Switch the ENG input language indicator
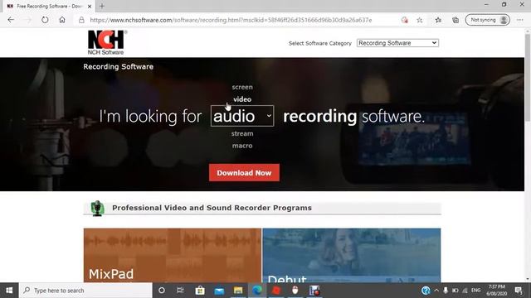 click(475, 291)
